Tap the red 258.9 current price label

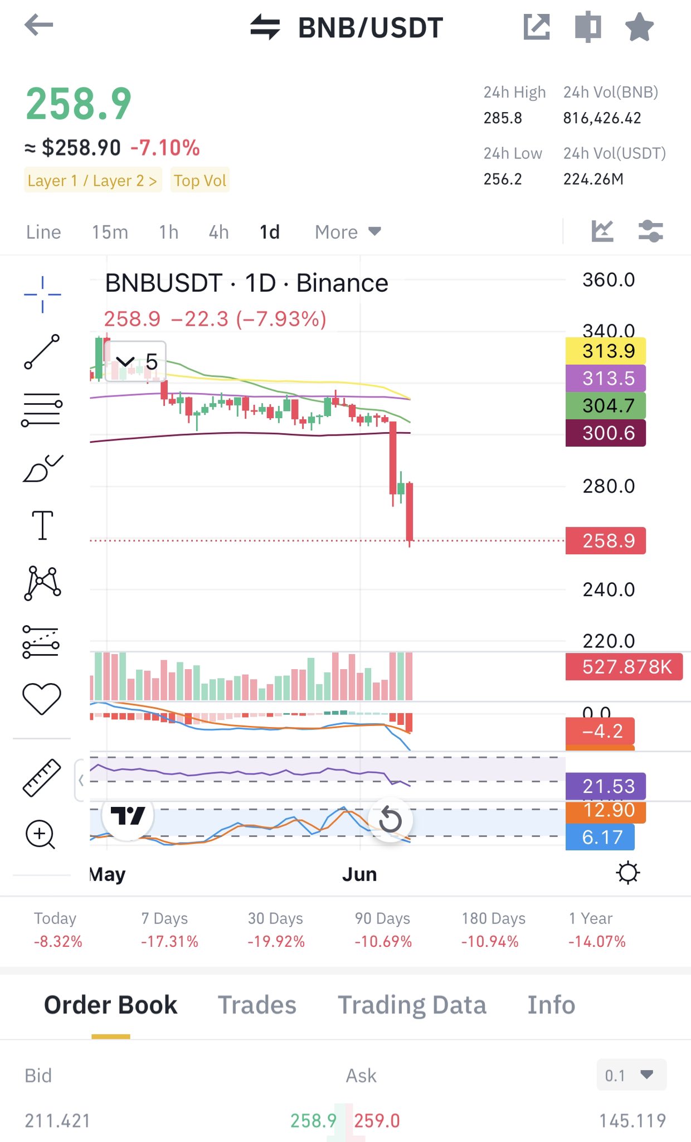click(x=606, y=540)
